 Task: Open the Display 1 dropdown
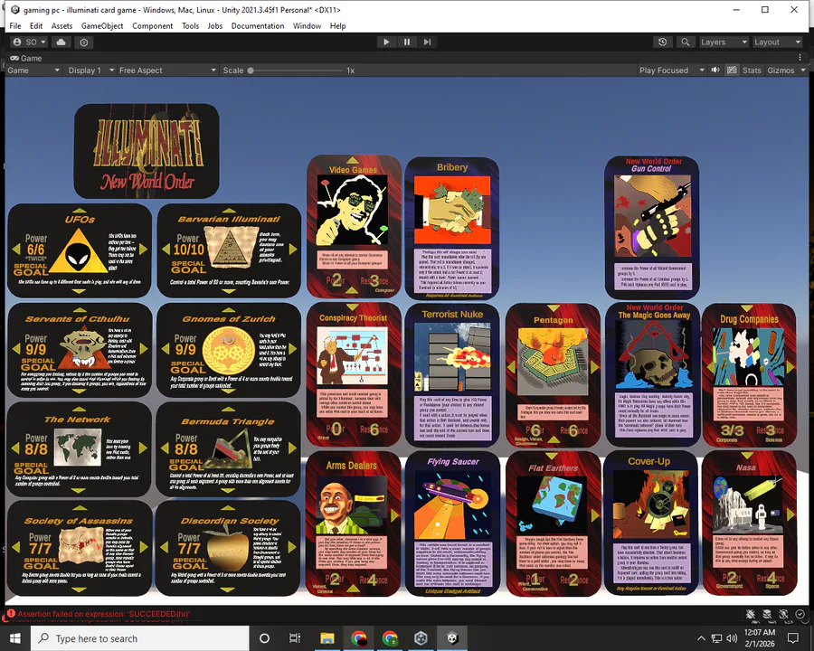point(90,71)
